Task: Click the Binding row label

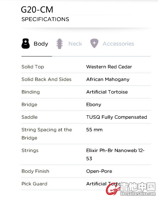Action: [31, 92]
